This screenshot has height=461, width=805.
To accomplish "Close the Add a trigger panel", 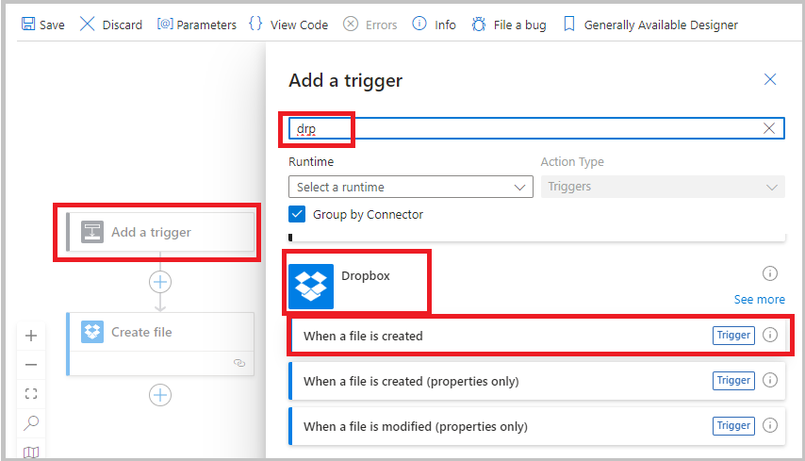I will coord(770,80).
